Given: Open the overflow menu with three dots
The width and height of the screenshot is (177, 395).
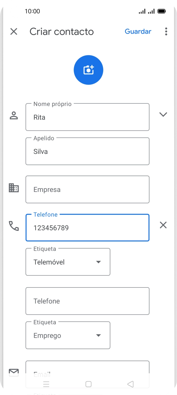Looking at the screenshot, I should point(166,31).
